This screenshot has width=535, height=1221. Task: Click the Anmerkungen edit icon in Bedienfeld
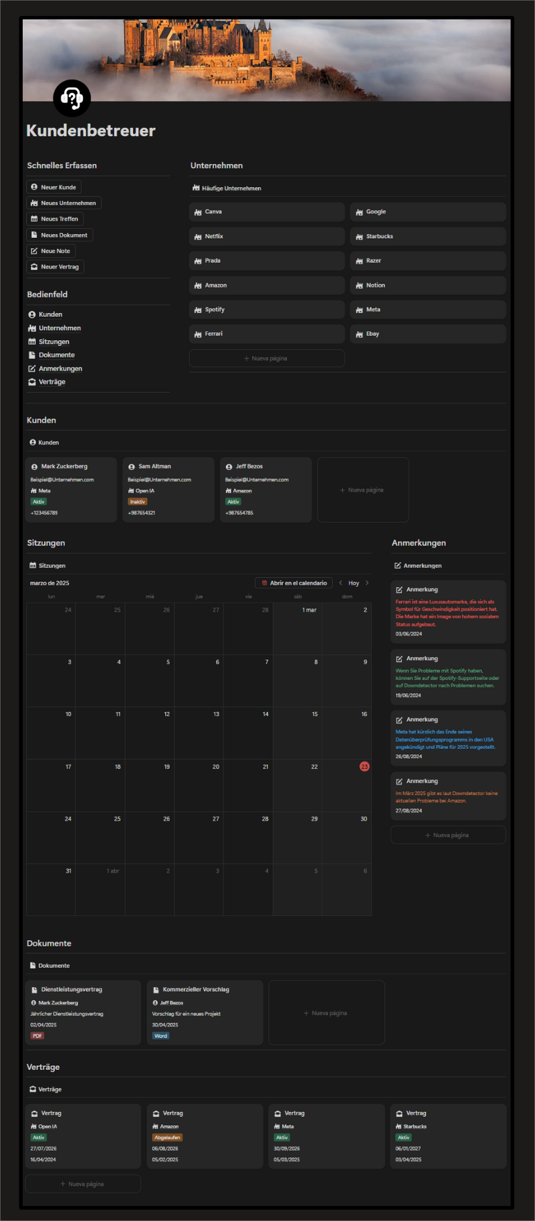click(x=31, y=368)
